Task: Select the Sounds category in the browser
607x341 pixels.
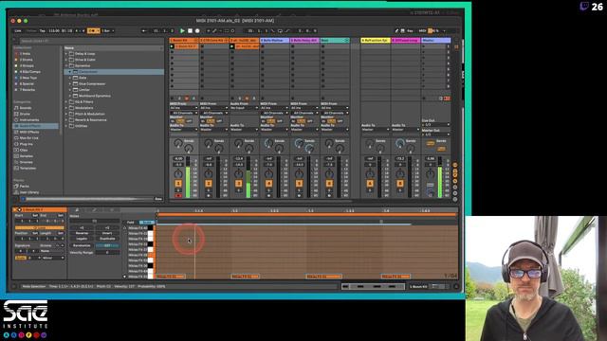Action: click(x=26, y=108)
